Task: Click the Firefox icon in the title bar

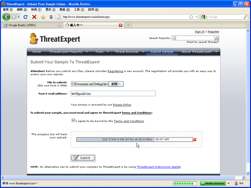Action: (x=3, y=4)
